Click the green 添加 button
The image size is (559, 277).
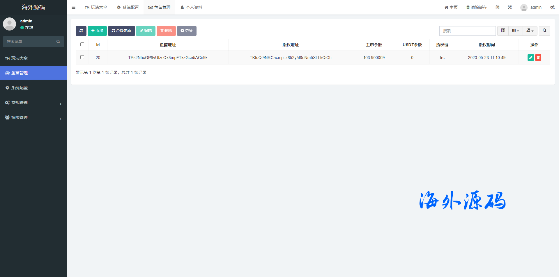97,31
